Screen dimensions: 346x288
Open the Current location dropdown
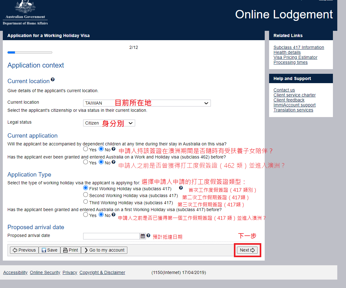[x=147, y=103]
